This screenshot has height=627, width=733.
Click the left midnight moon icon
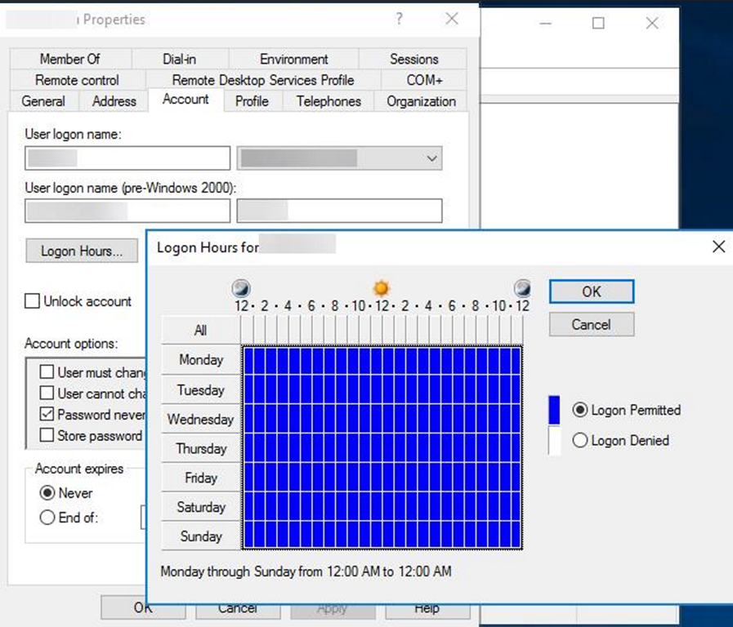[241, 288]
